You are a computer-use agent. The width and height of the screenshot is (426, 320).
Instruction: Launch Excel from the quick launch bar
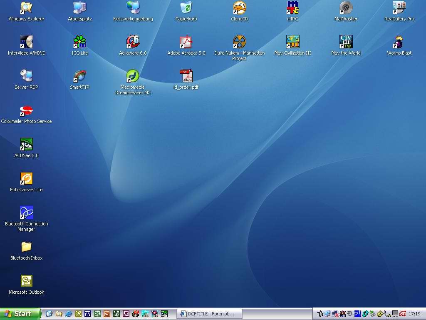(x=97, y=314)
